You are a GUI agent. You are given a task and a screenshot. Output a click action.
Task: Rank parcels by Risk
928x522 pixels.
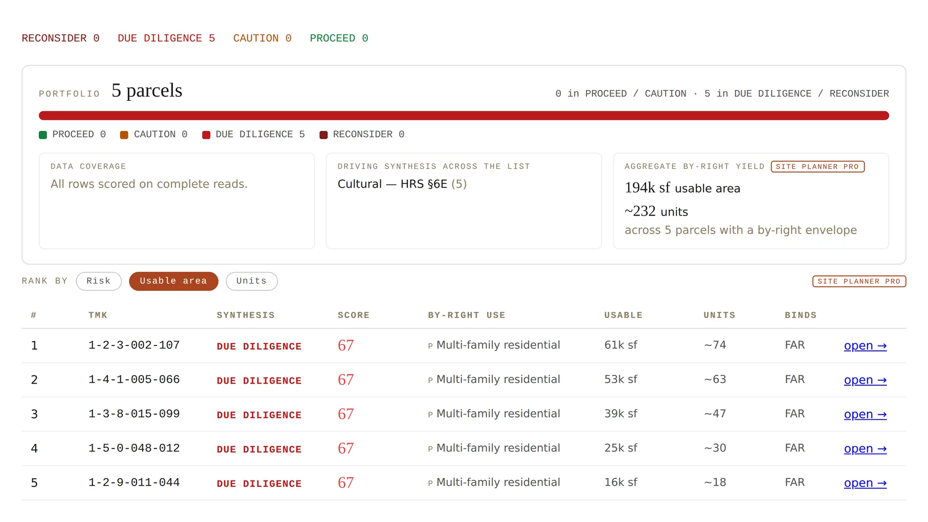click(99, 281)
